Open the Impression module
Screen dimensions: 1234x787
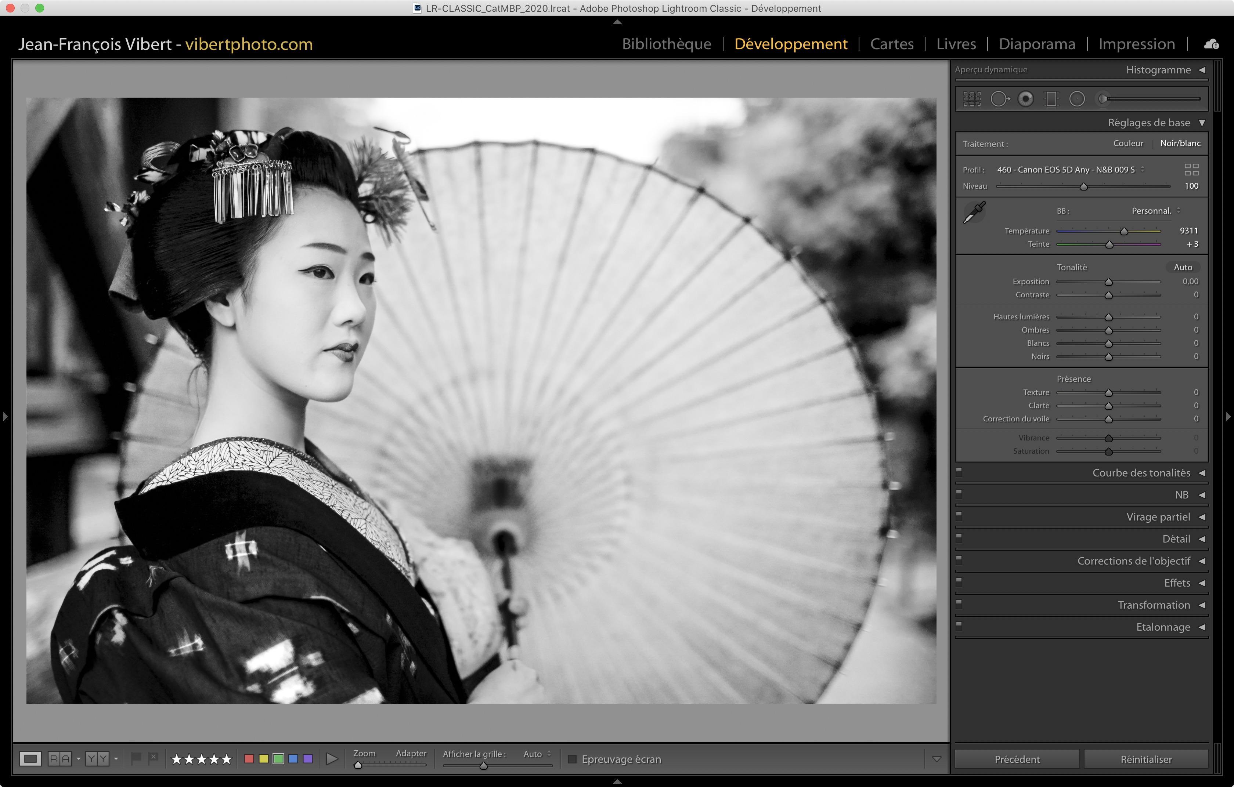[x=1136, y=44]
